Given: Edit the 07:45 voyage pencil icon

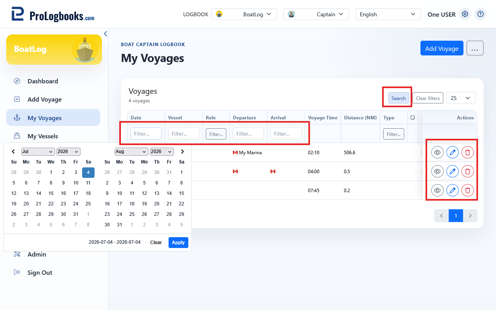Looking at the screenshot, I should point(453,190).
